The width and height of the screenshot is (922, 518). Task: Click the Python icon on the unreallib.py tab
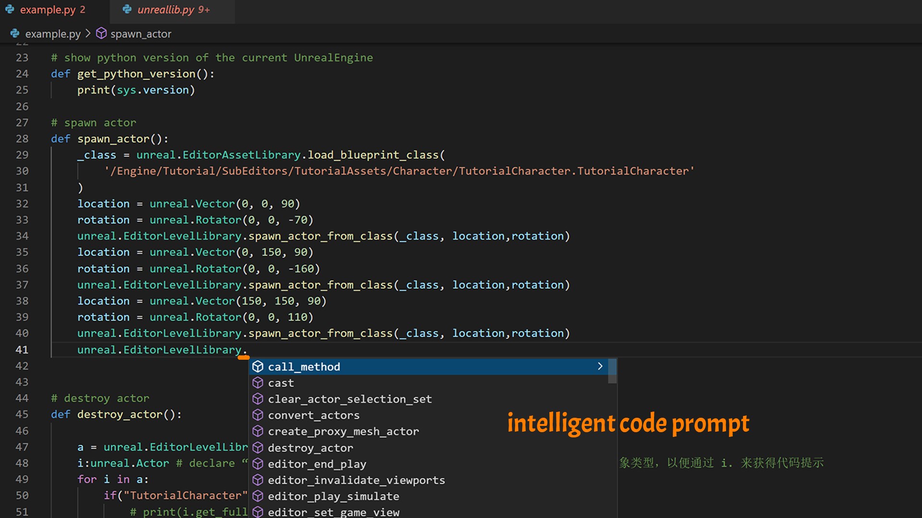[127, 9]
